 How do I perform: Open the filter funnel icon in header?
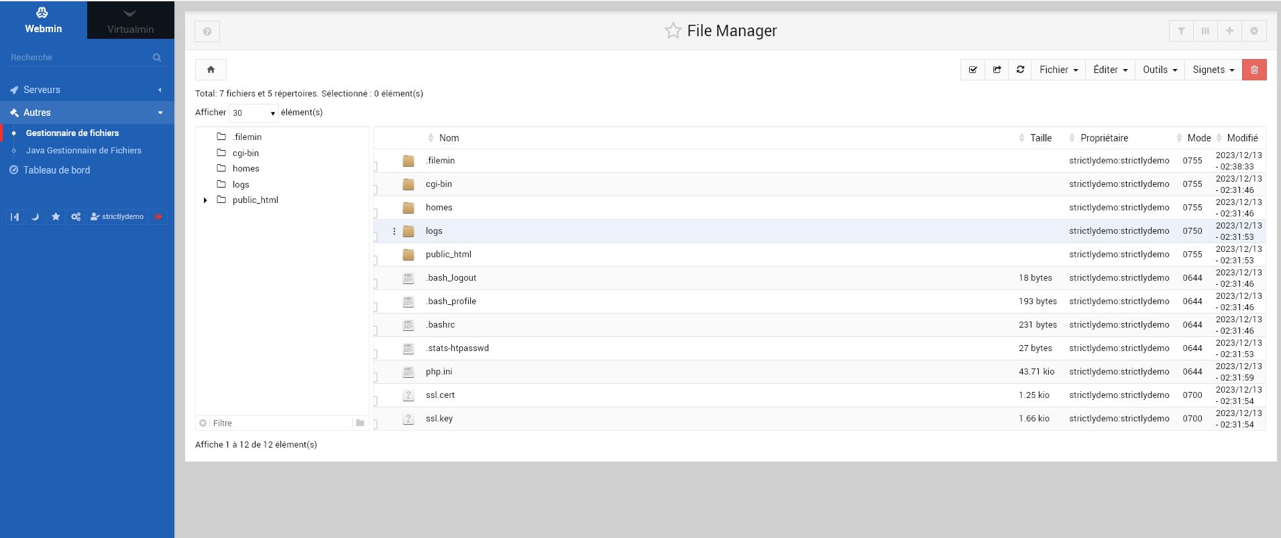1181,31
